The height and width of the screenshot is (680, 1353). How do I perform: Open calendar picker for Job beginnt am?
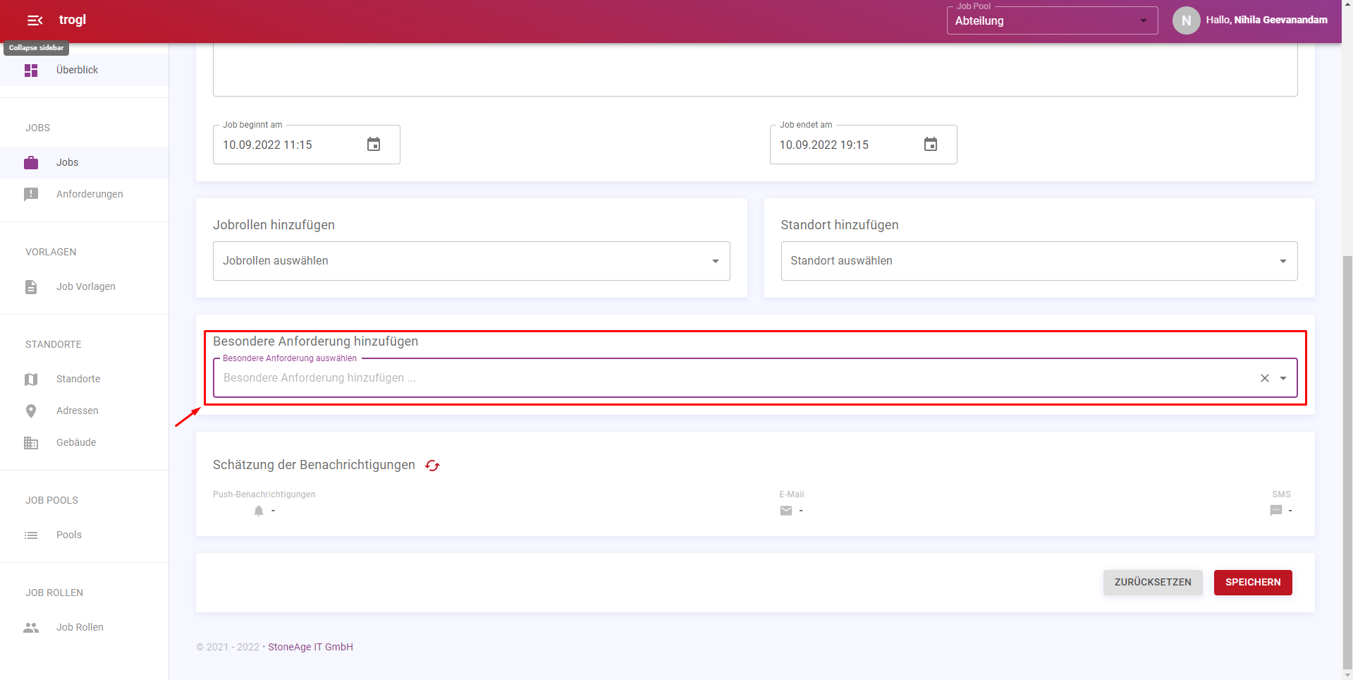tap(374, 145)
